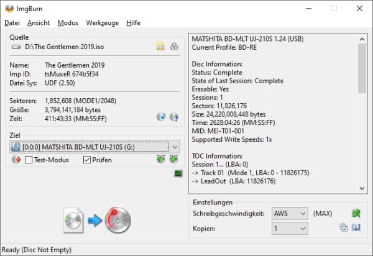Click the source path D:\The Gentlemen 2019.iso
373x256 pixels.
coord(65,47)
